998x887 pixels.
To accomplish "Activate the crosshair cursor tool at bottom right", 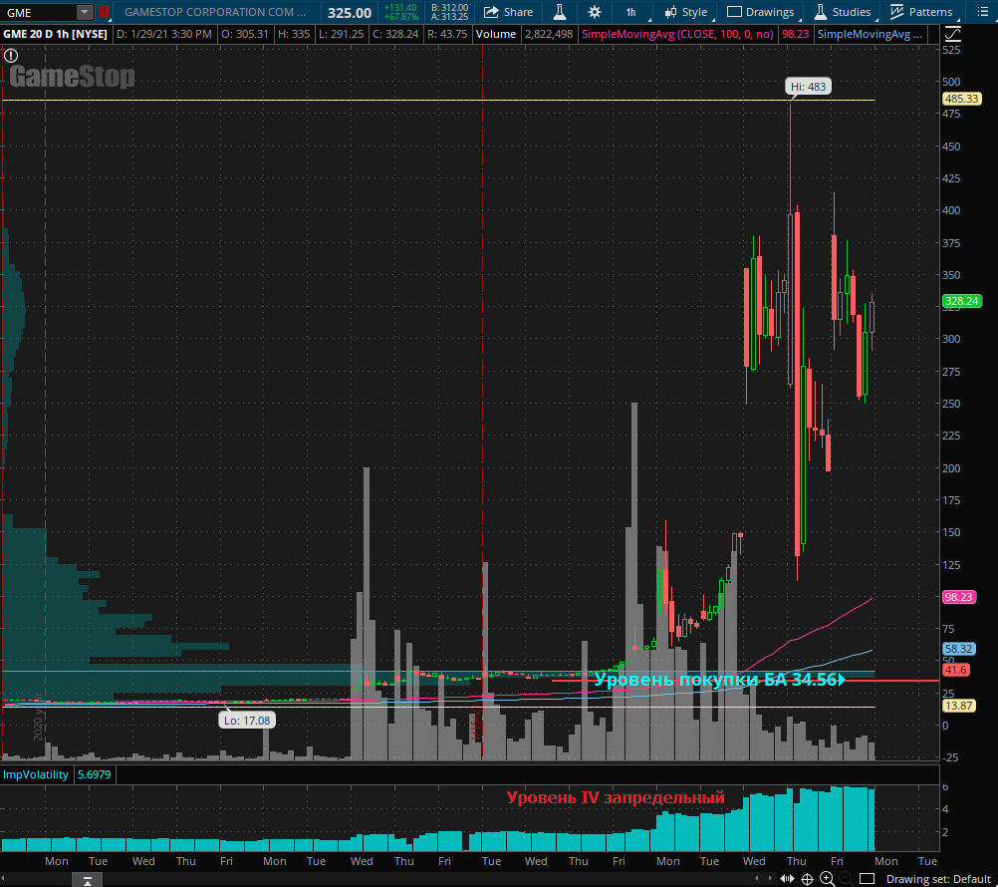I will (x=807, y=878).
